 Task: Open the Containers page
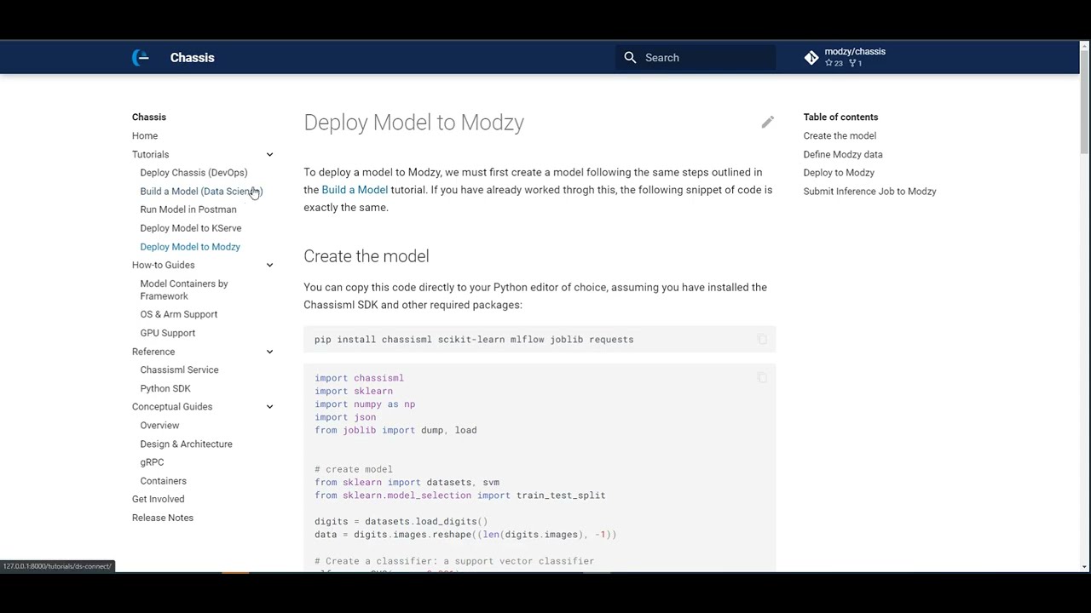[x=163, y=481]
